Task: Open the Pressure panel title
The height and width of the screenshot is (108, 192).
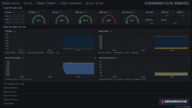Action: 8,12
